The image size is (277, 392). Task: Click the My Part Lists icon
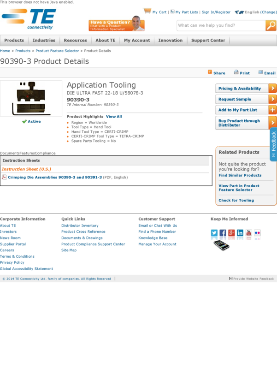(172, 12)
